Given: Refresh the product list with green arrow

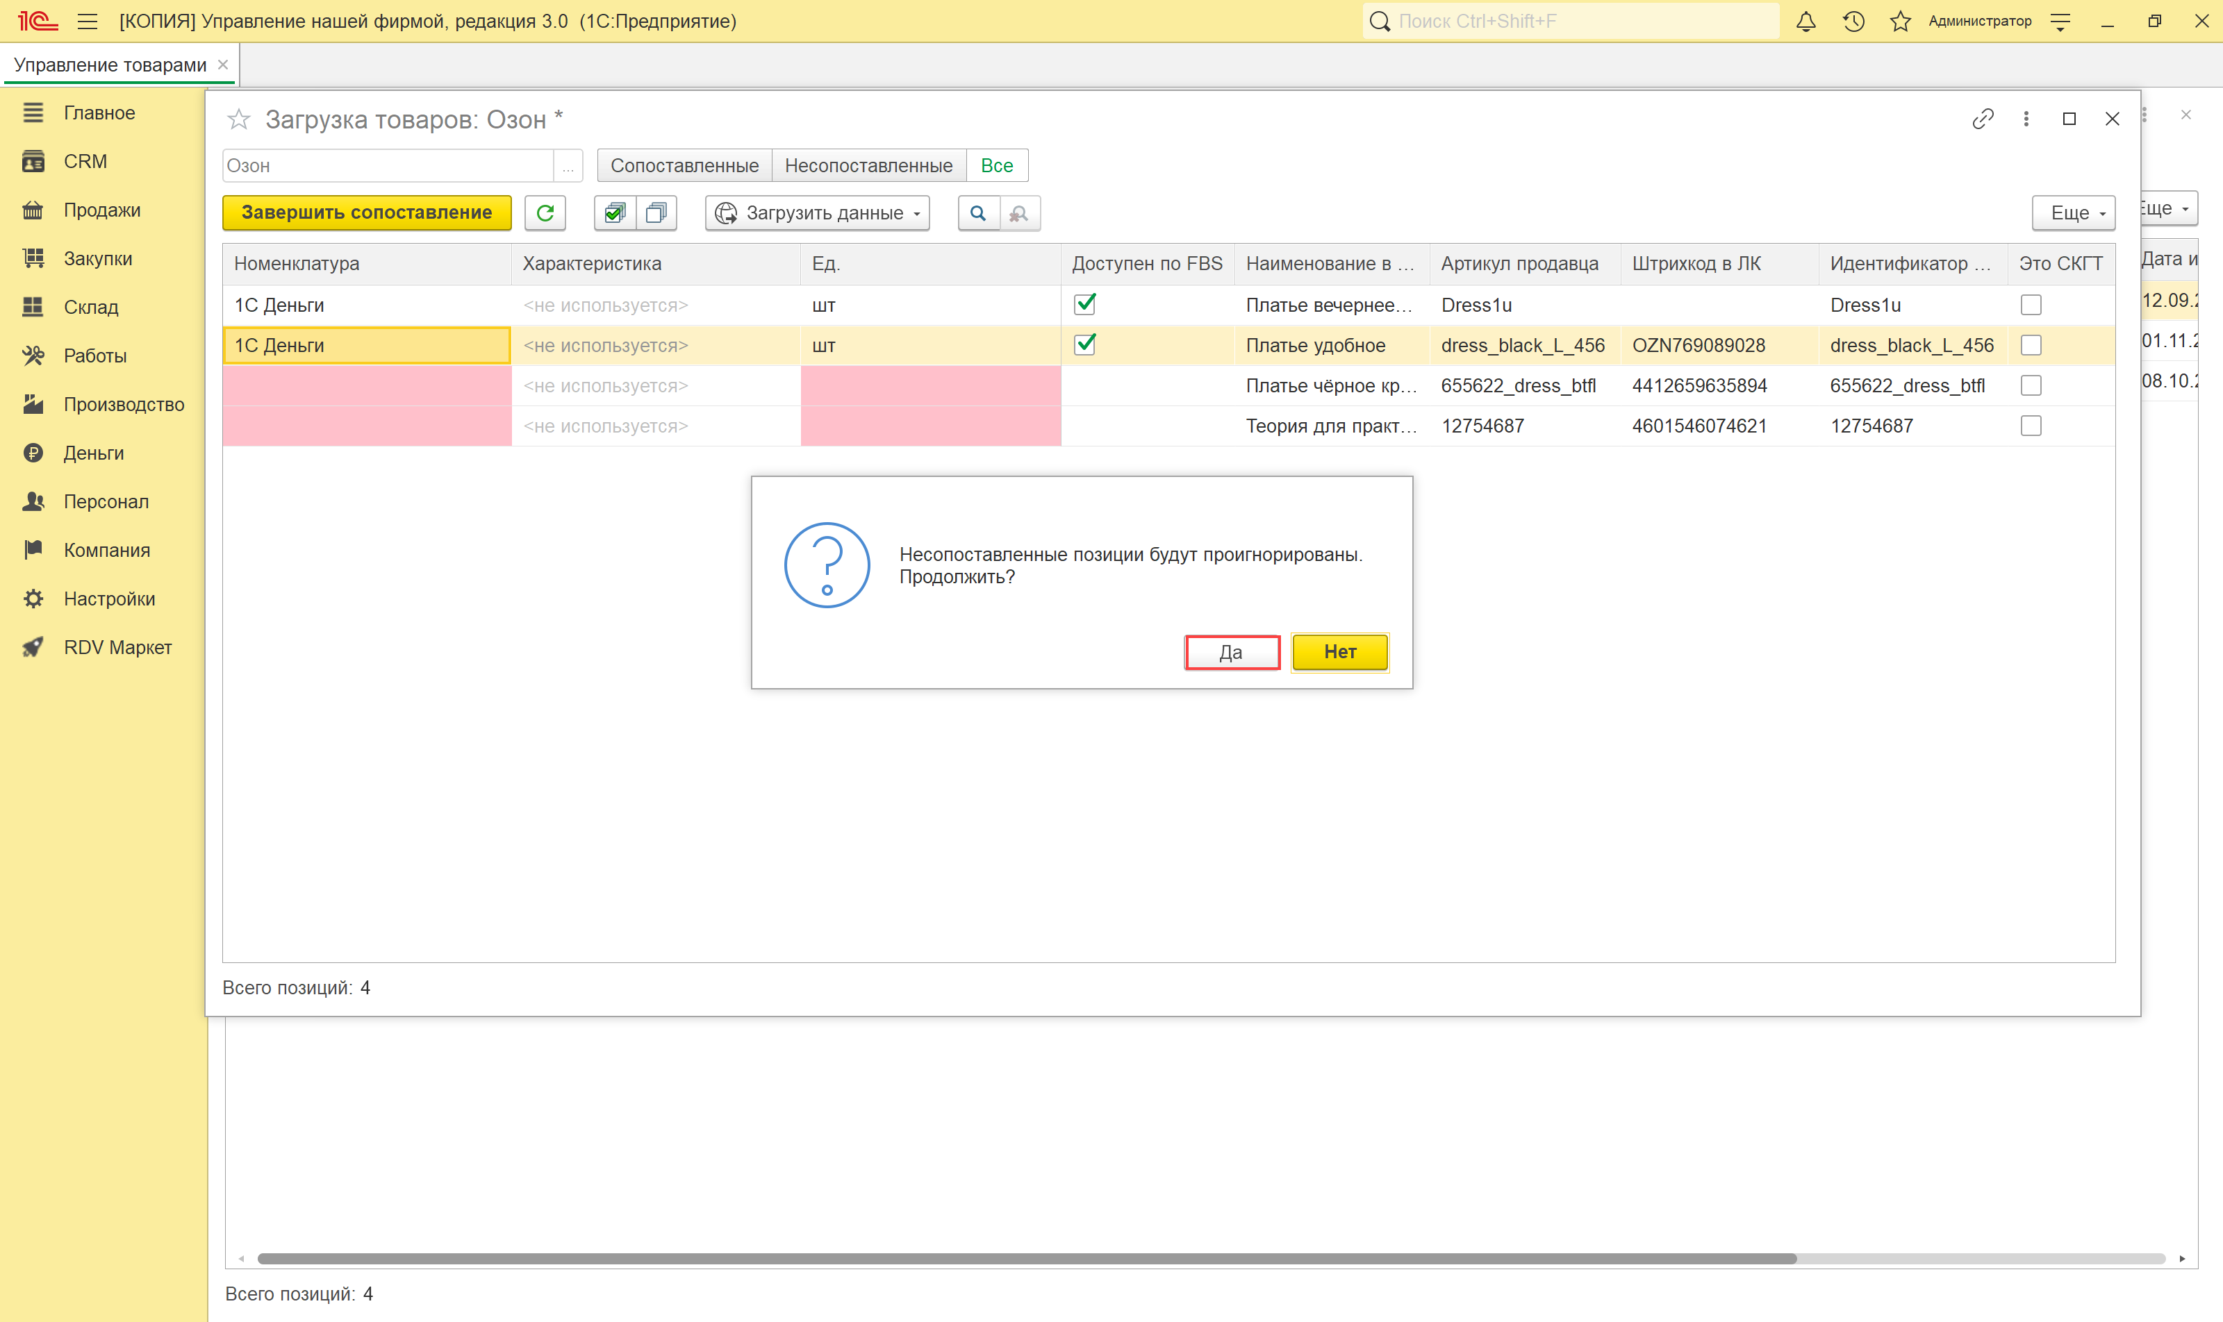Looking at the screenshot, I should pyautogui.click(x=545, y=213).
